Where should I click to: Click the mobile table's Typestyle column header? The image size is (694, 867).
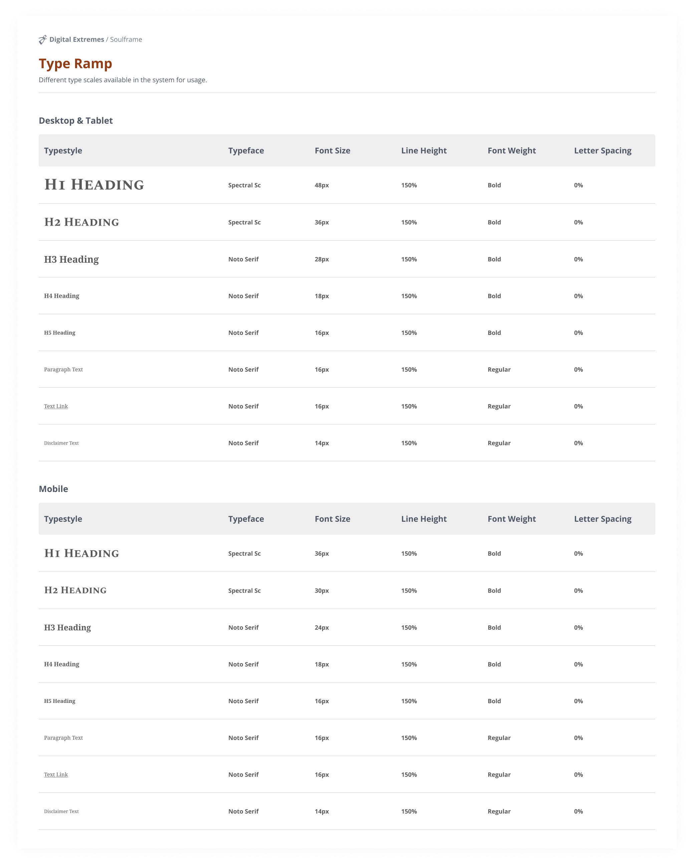63,519
